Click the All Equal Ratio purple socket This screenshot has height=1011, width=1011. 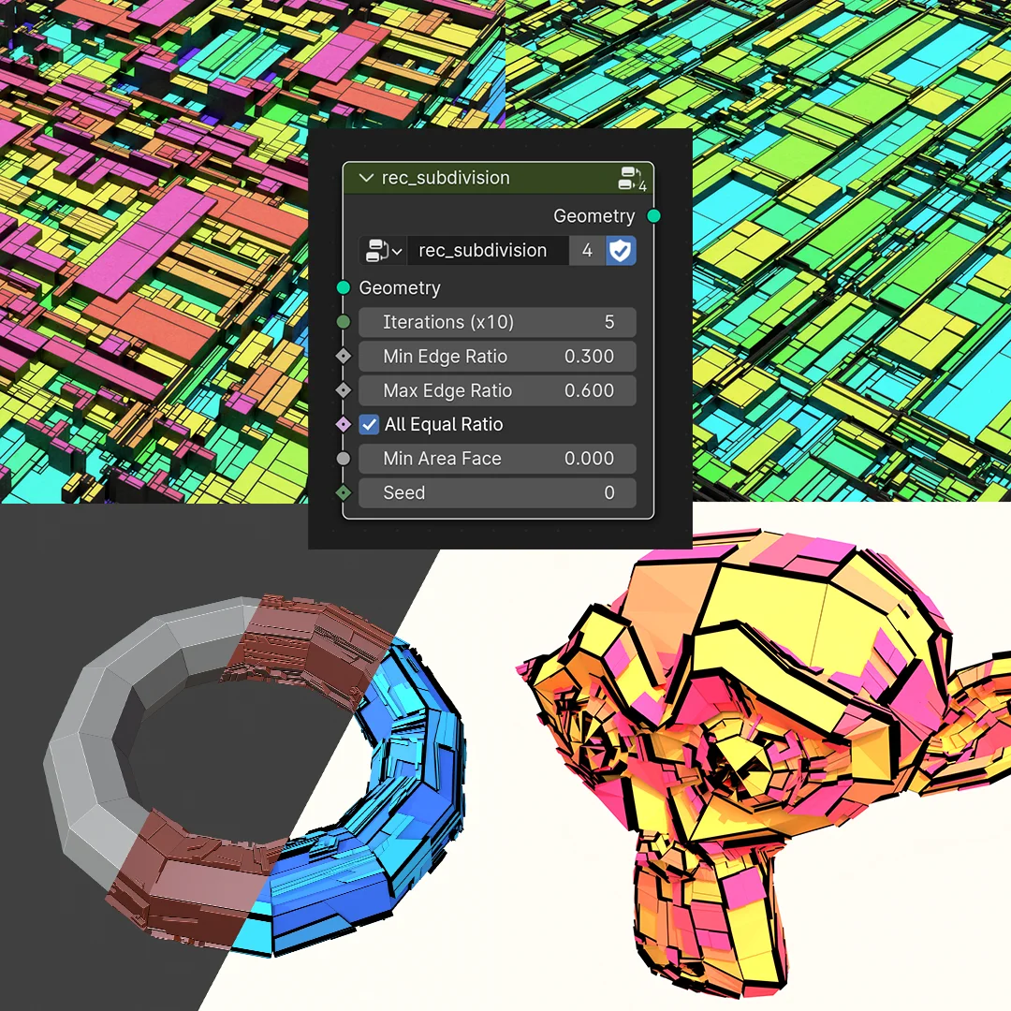(344, 424)
